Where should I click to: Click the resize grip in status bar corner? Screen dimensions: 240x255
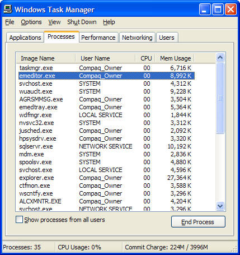[234, 249]
